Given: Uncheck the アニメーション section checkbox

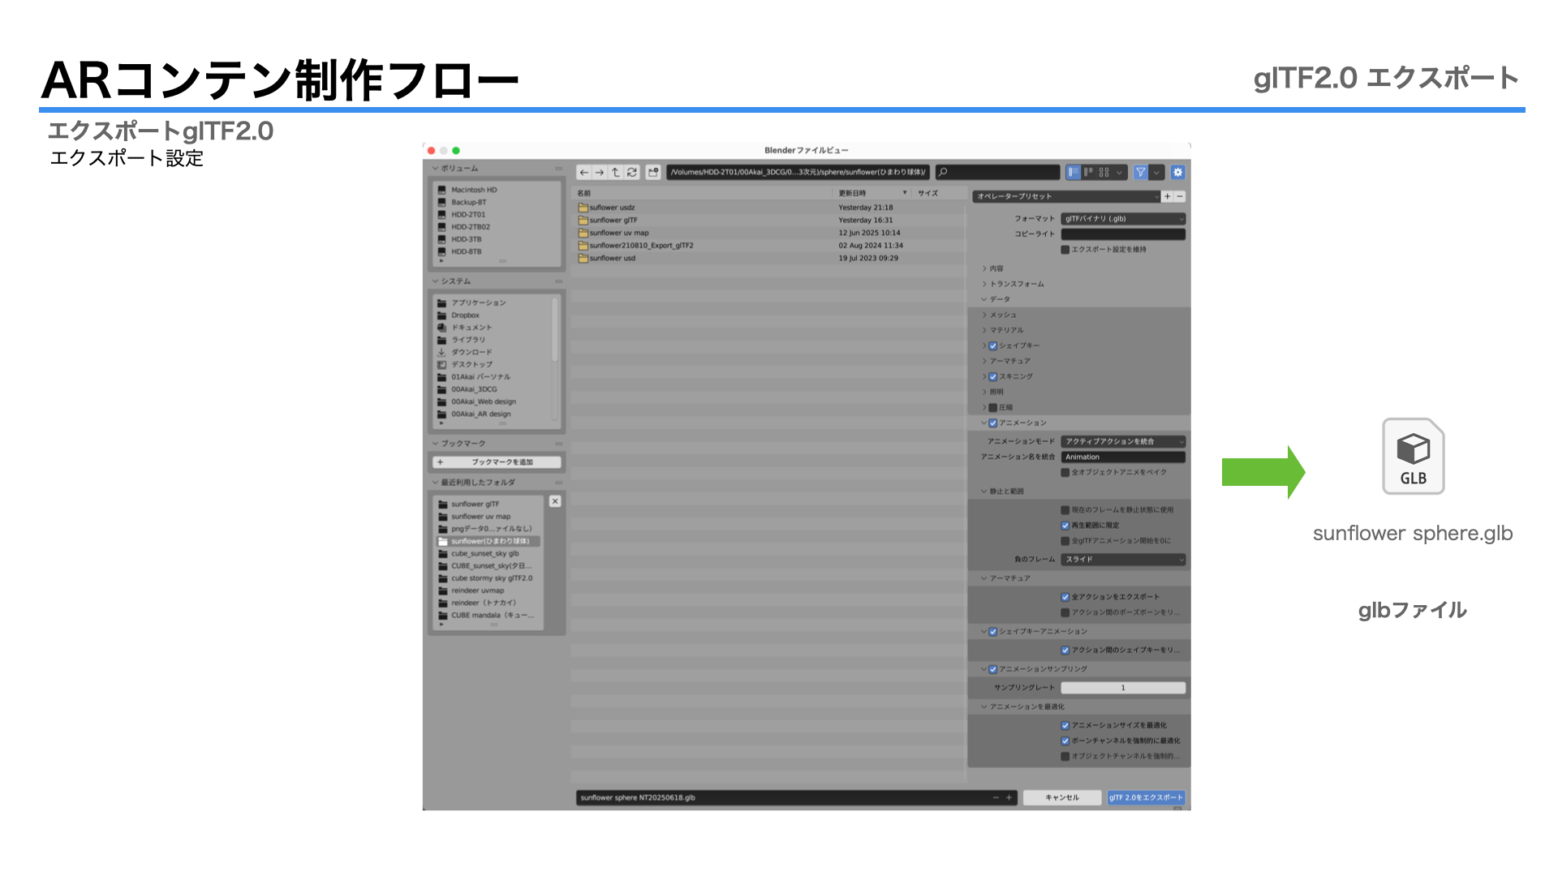Looking at the screenshot, I should pos(992,423).
